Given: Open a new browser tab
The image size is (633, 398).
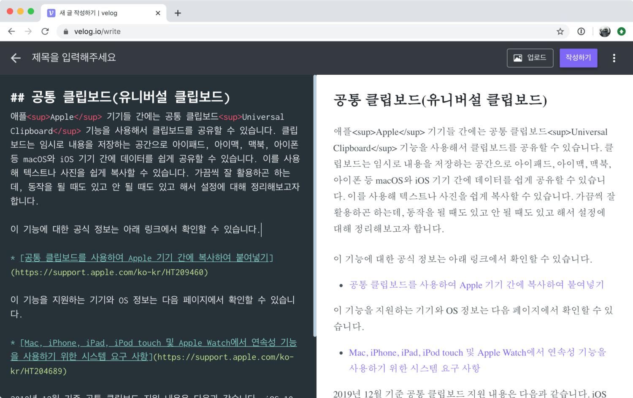Looking at the screenshot, I should (x=178, y=13).
